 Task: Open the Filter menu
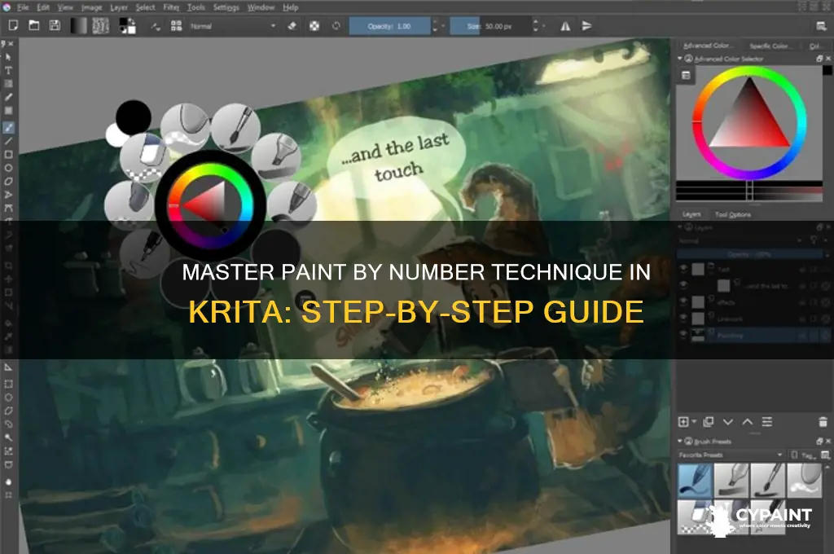tap(171, 7)
